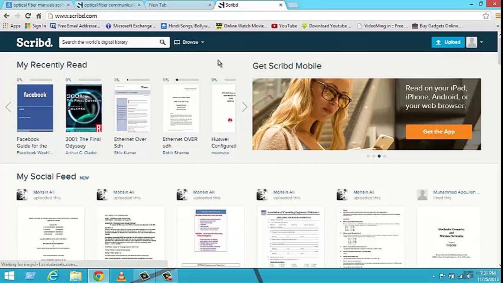The image size is (503, 283).
Task: Select the fourth carousel dot
Action: pyautogui.click(x=385, y=156)
